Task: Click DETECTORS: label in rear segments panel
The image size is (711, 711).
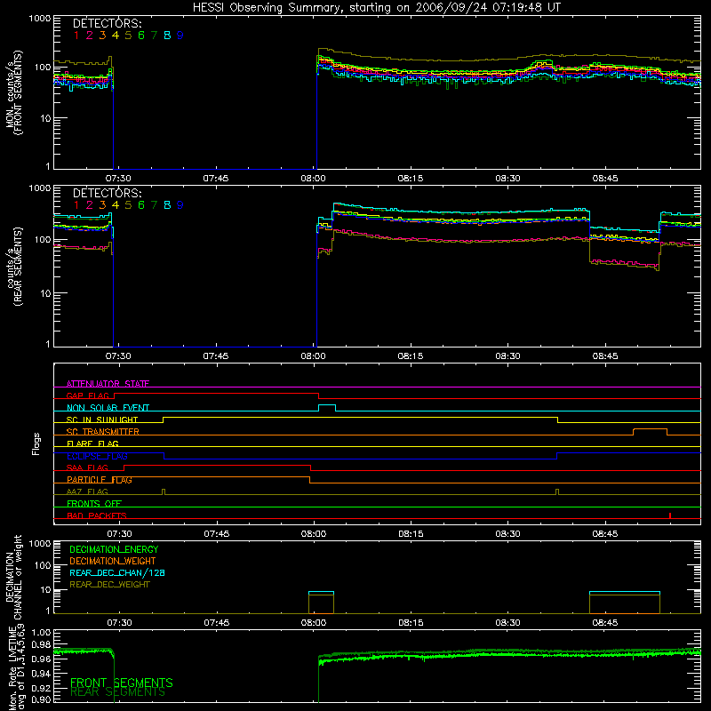Action: [x=107, y=193]
